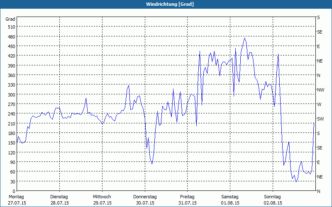Click the 'W' compass label on right axis
The height and width of the screenshot is (207, 332).
(319, 105)
